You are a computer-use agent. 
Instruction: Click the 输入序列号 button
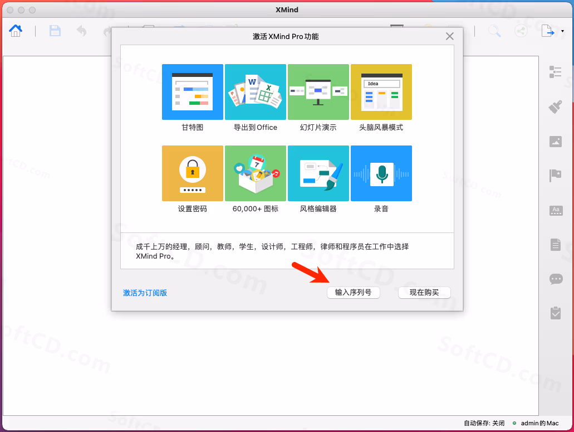pos(354,293)
